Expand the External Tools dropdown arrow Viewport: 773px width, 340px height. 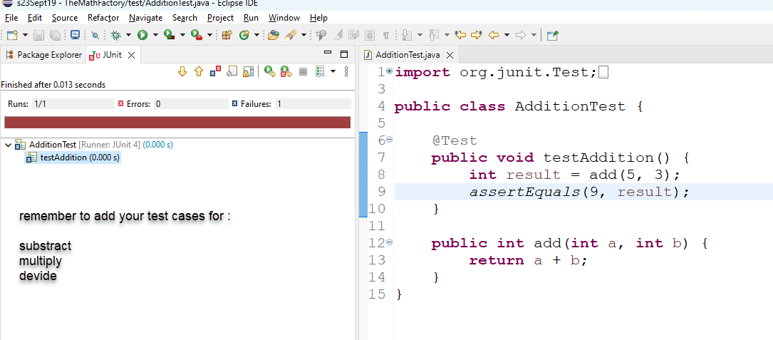click(x=209, y=35)
